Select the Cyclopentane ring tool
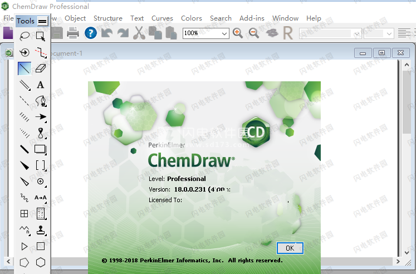The height and width of the screenshot is (274, 416). (25, 263)
